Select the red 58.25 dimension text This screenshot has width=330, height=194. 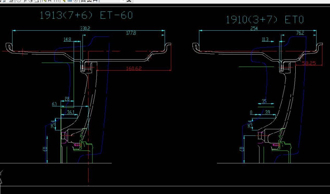point(309,63)
